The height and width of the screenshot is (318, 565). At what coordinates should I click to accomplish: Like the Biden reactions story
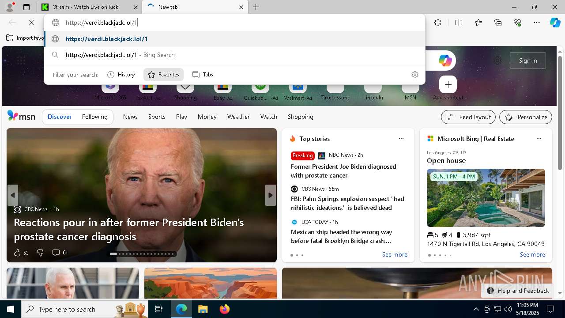21,253
